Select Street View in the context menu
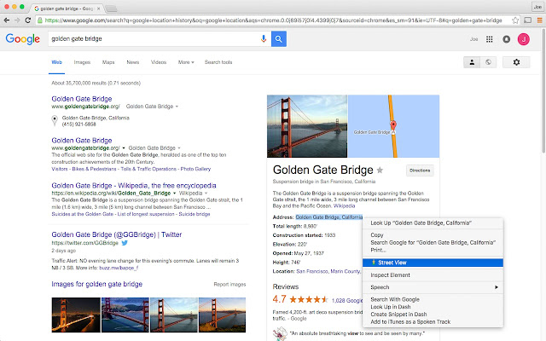The width and height of the screenshot is (546, 341). tap(433, 263)
